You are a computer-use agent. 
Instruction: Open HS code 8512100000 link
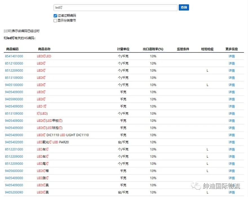pos(14,64)
